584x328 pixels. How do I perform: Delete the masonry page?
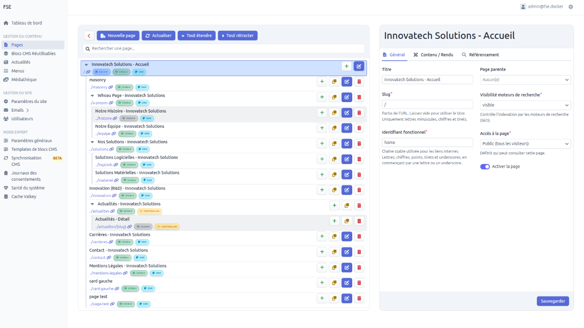(359, 82)
